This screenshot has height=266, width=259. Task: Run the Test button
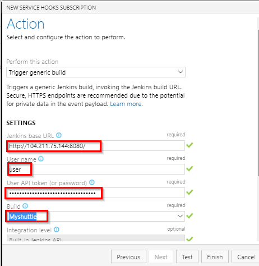pyautogui.click(x=187, y=256)
